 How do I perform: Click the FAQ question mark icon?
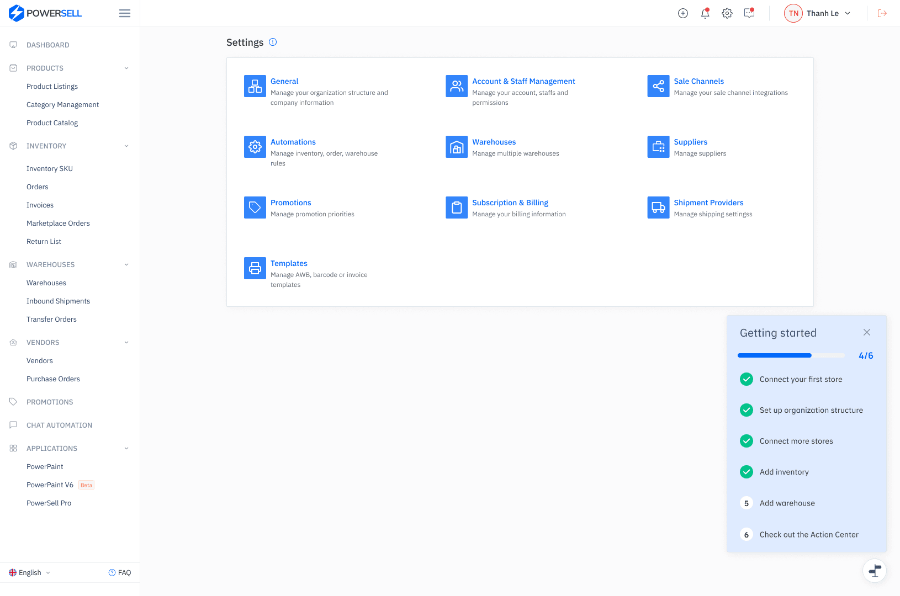(x=112, y=572)
